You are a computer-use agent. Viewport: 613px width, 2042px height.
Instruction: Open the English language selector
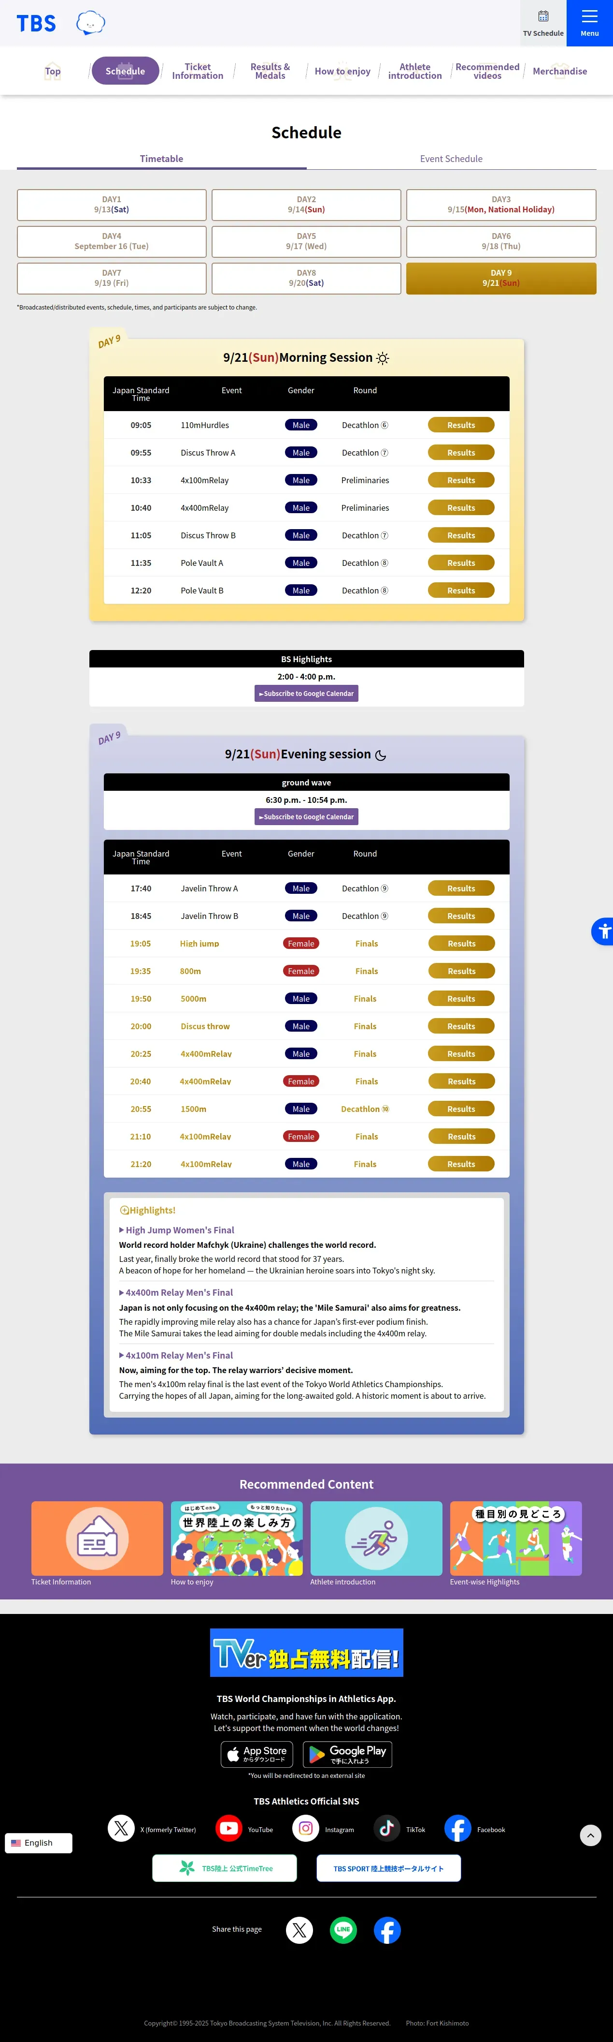tap(38, 1843)
